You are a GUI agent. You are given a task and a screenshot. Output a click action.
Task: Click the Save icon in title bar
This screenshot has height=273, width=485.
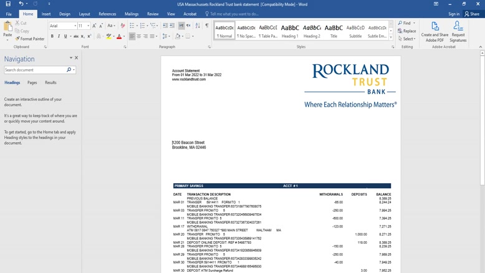[8, 4]
